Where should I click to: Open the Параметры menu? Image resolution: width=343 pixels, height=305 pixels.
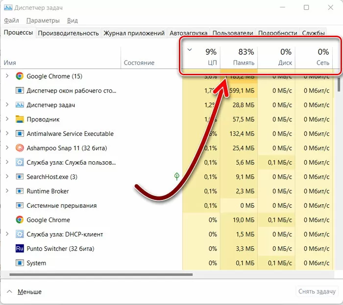tap(43, 21)
